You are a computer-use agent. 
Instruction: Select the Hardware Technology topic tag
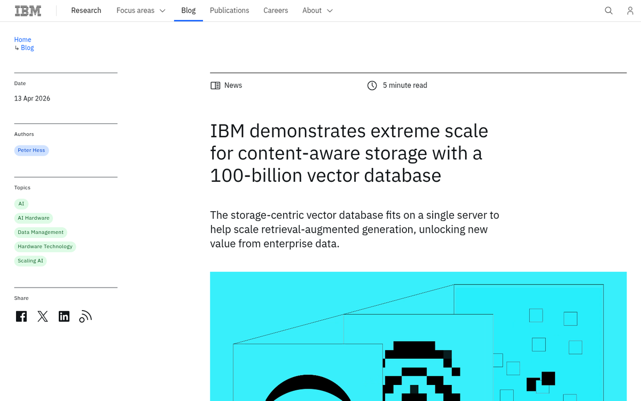[45, 246]
